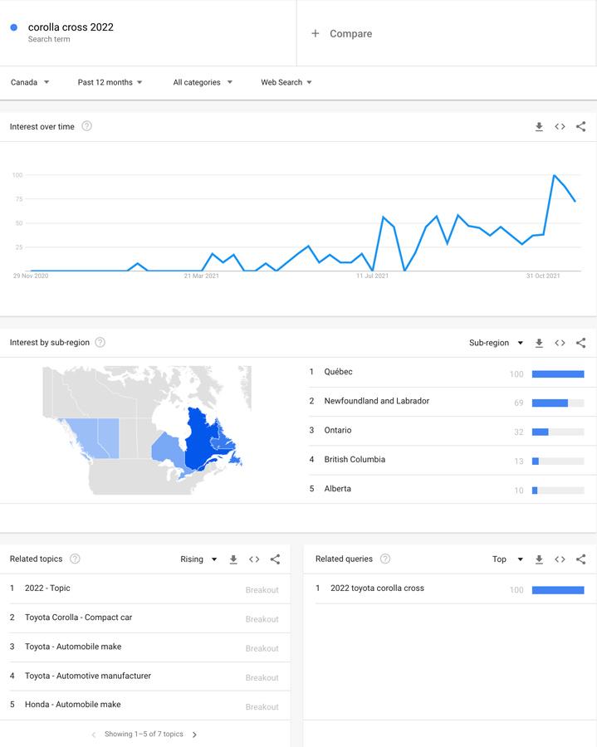
Task: Expand the All categories dropdown
Action: click(203, 82)
